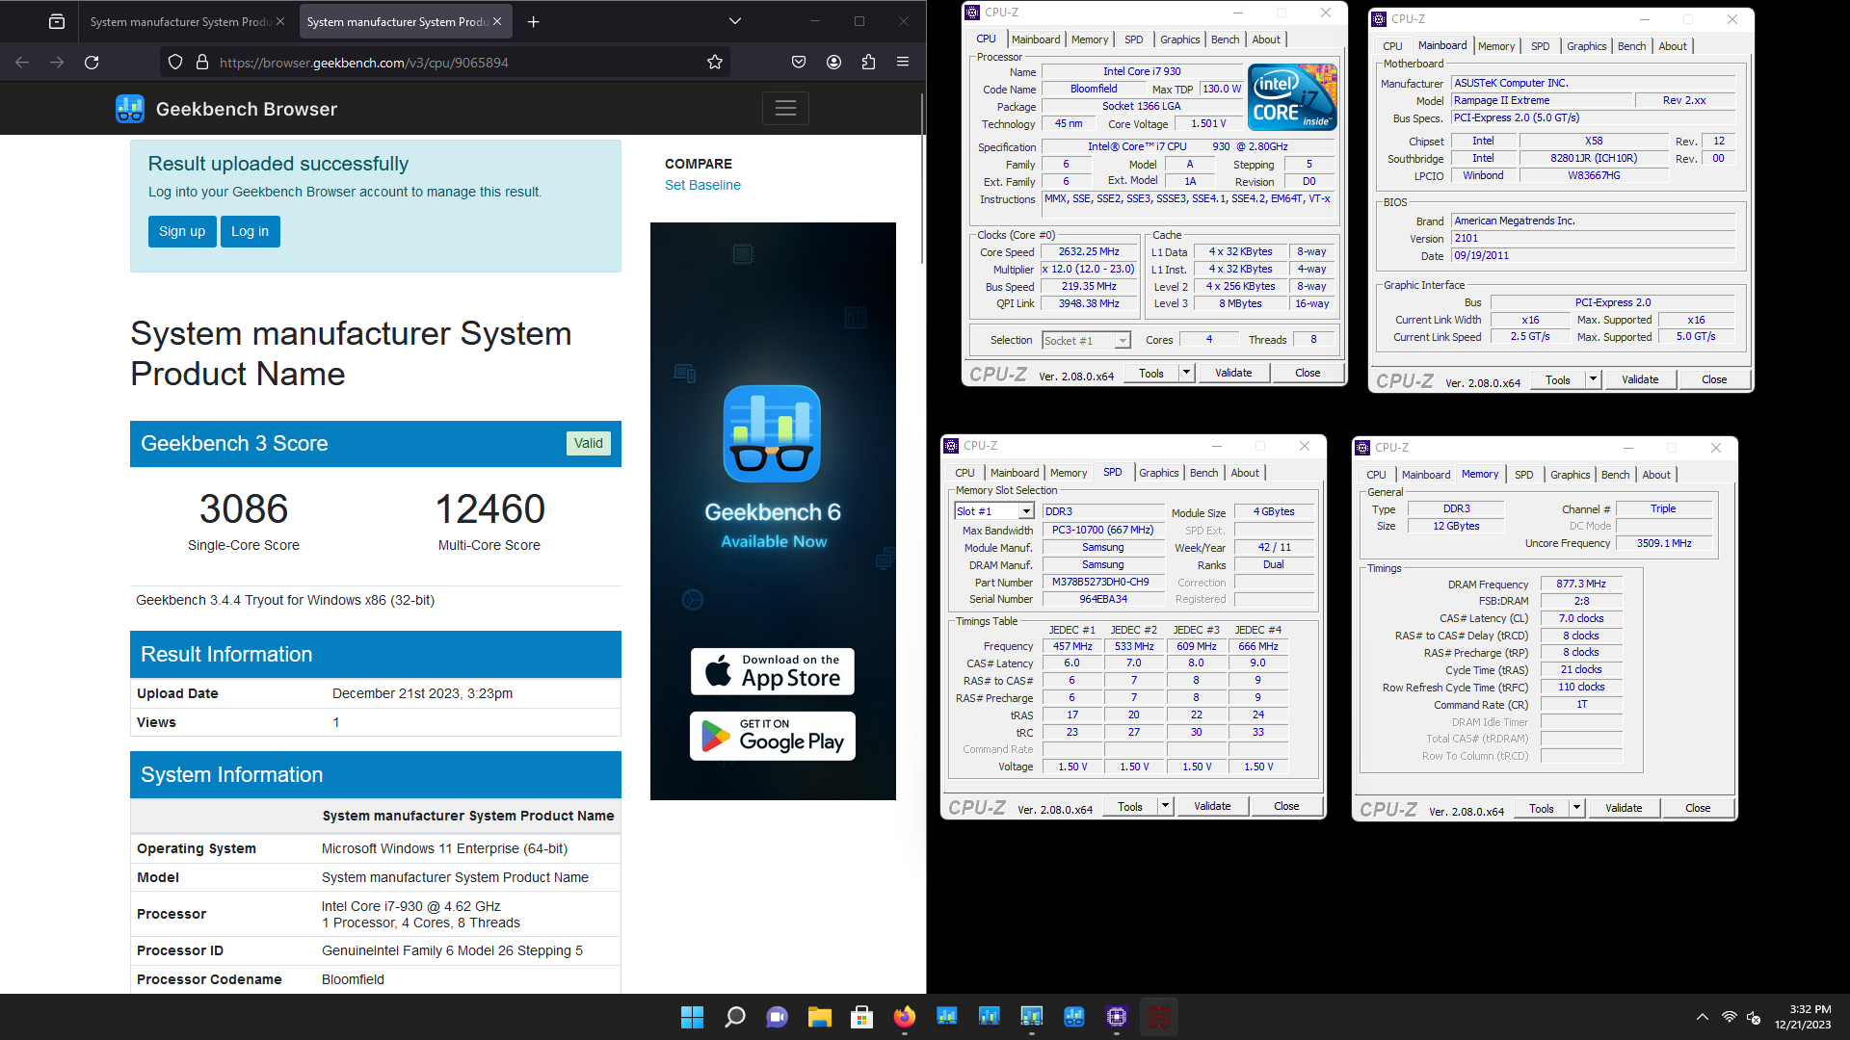The image size is (1850, 1040).
Task: Click the browser address bar URL
Action: [x=364, y=63]
